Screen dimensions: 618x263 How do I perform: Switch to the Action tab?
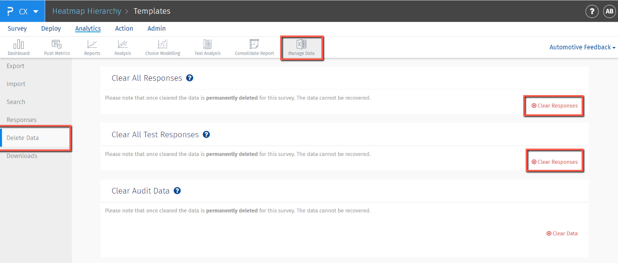[x=124, y=29]
